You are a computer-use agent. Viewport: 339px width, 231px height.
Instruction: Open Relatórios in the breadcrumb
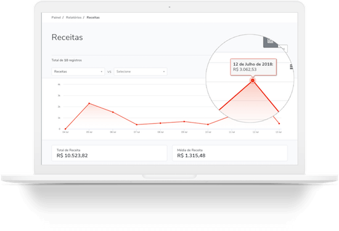[x=74, y=17]
